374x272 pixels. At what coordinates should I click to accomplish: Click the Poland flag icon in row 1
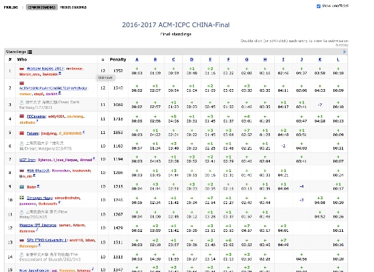[22, 69]
